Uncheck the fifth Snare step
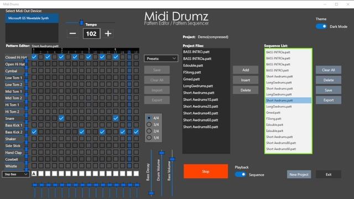 [x=61, y=118]
